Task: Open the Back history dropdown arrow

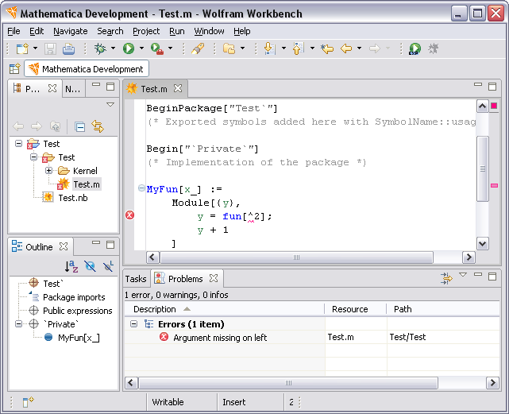Action: click(x=359, y=48)
